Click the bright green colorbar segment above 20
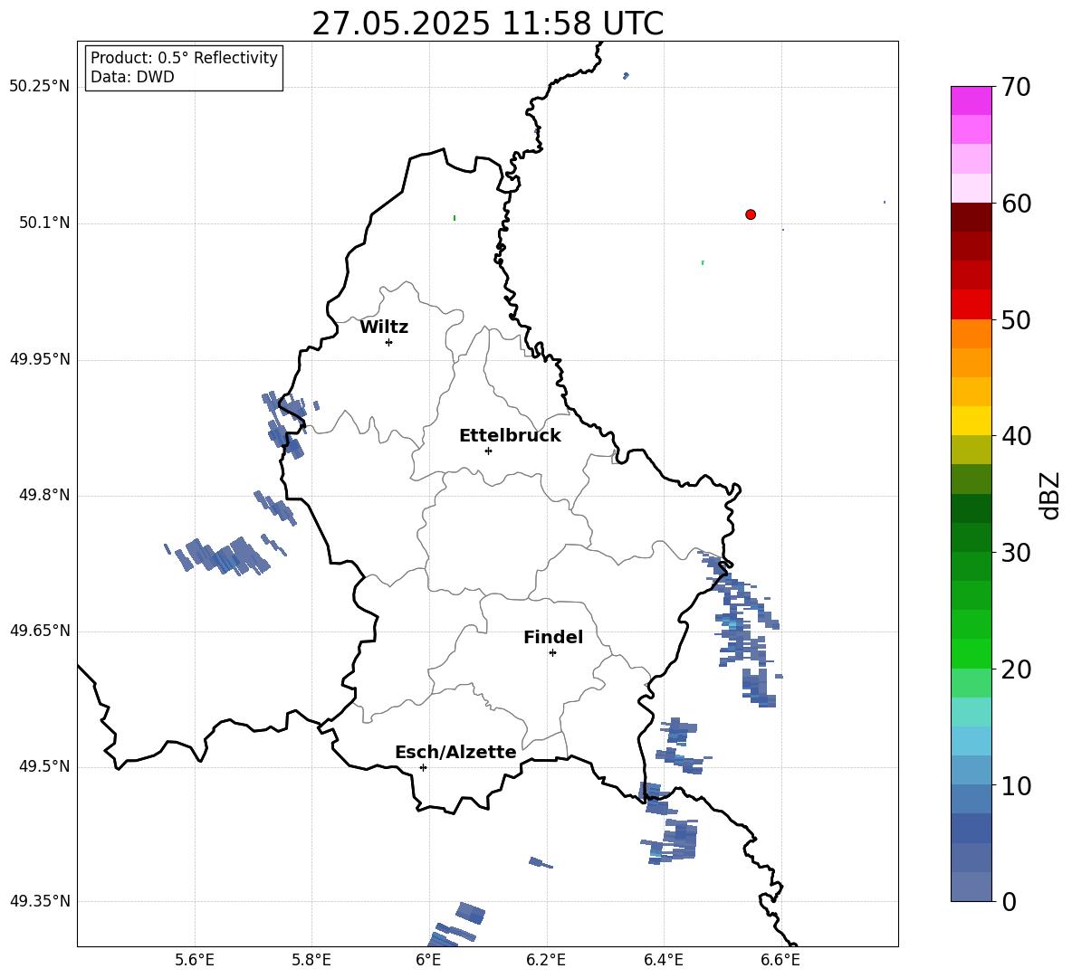The width and height of the screenshot is (1072, 978). coord(971,653)
